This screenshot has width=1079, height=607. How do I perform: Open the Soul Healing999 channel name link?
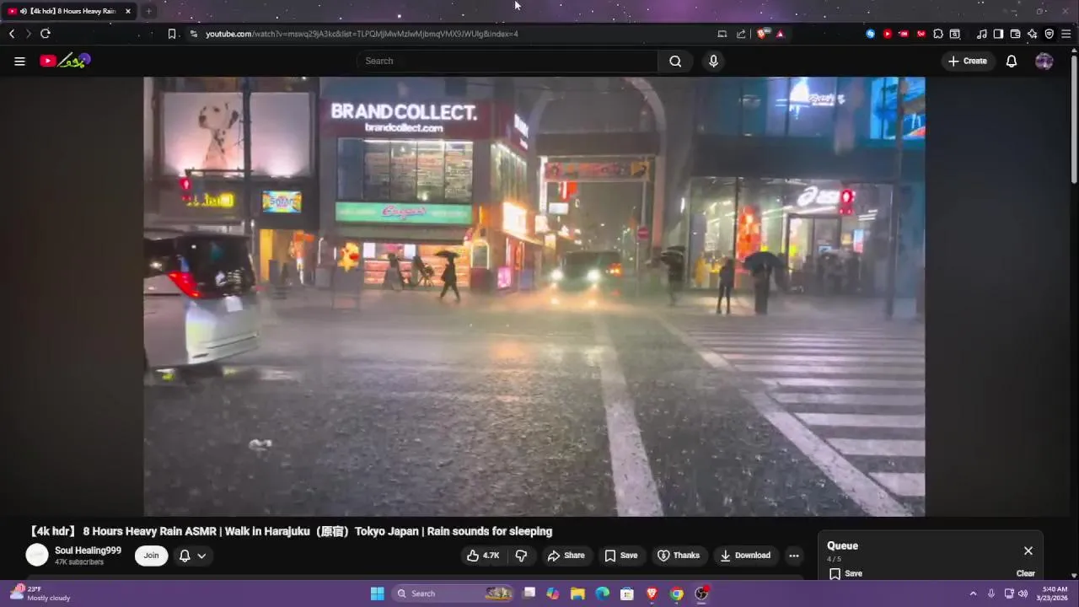(88, 550)
